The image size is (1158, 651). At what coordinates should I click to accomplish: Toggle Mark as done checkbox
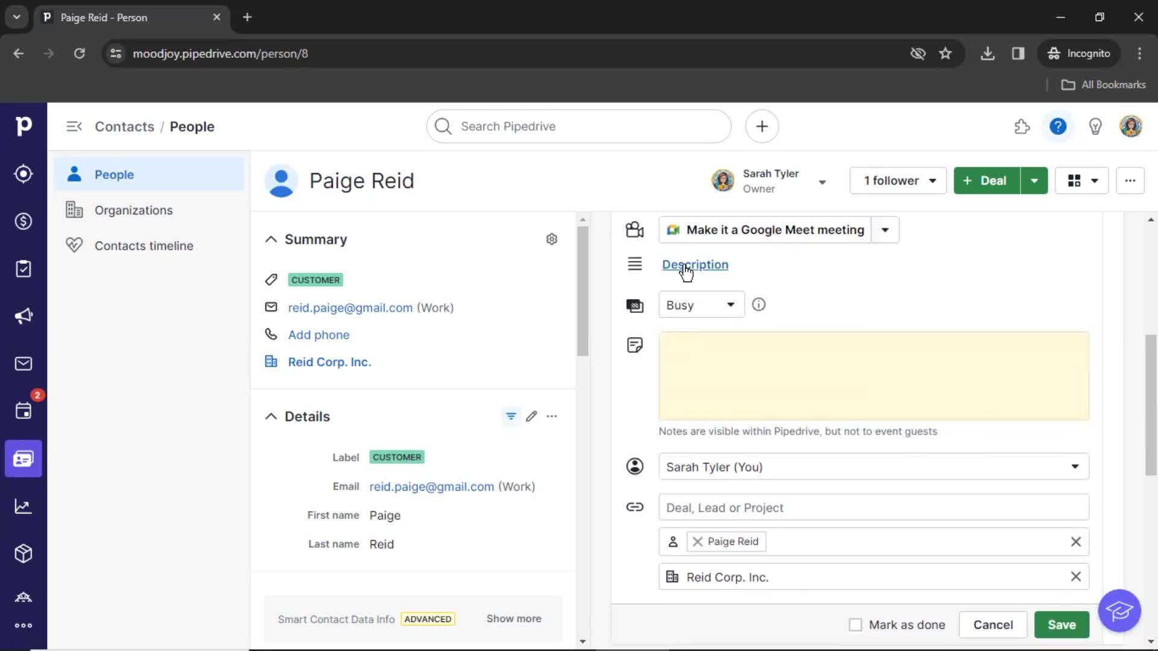point(855,624)
